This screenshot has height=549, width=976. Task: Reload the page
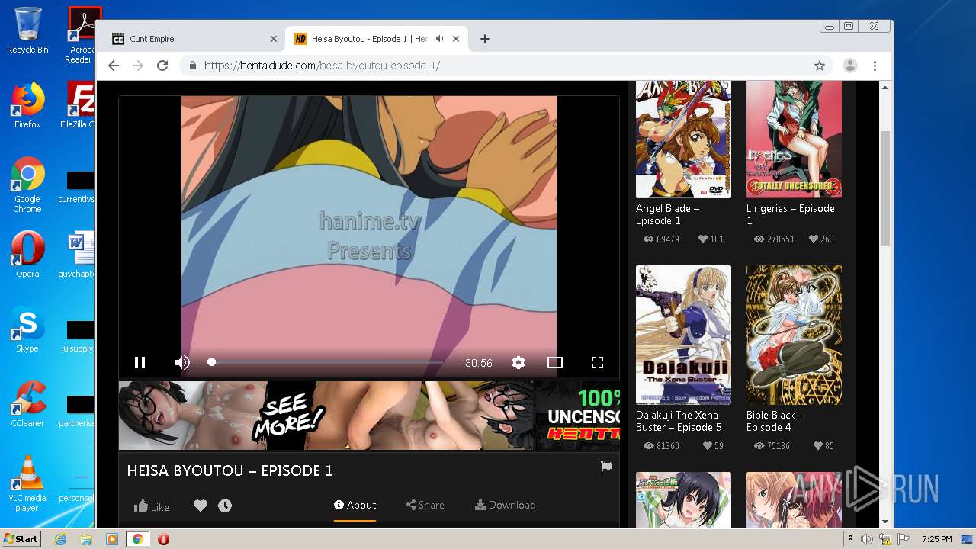[x=162, y=66]
